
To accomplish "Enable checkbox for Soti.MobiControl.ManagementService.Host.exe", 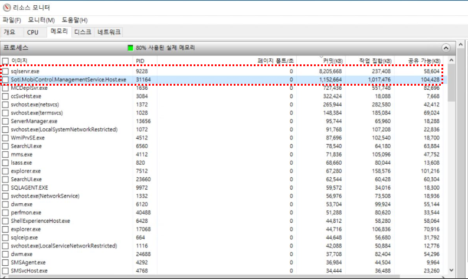I will click(6, 80).
